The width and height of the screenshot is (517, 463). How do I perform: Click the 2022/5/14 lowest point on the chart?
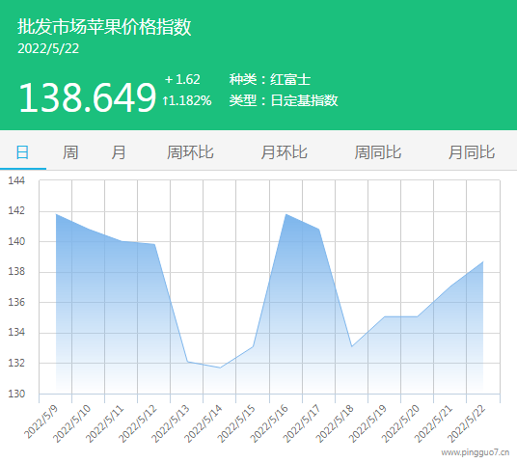(x=220, y=368)
